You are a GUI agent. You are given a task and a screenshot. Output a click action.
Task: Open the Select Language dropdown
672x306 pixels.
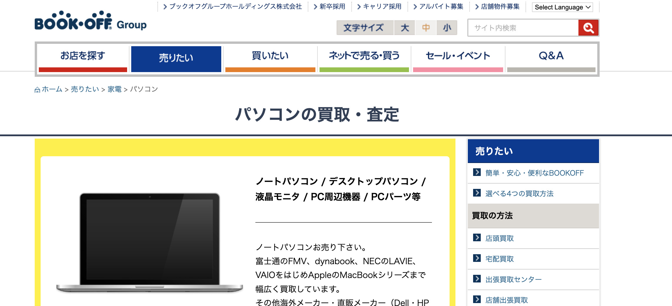(x=562, y=7)
